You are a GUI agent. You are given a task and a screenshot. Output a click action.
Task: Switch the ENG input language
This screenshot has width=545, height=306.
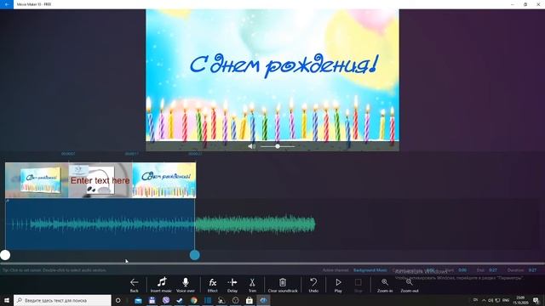click(x=506, y=300)
